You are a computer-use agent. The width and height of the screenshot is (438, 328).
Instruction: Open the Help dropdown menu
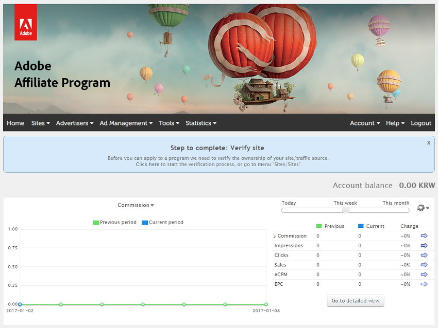(395, 123)
